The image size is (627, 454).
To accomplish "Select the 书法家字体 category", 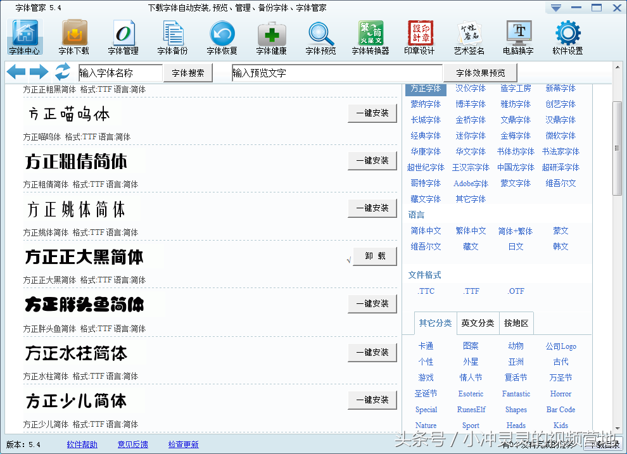I will pyautogui.click(x=560, y=151).
